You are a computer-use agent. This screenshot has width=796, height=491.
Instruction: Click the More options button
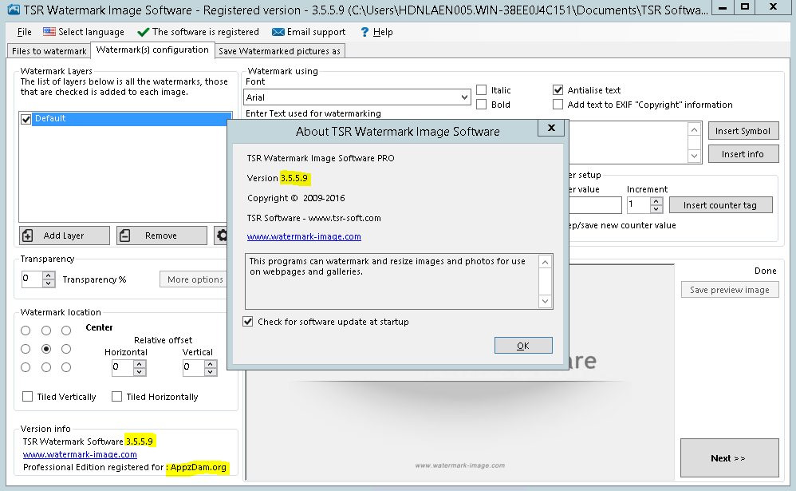click(x=194, y=279)
